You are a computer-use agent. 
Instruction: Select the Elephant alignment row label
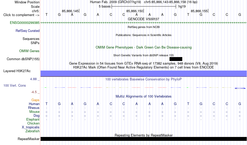click(33, 119)
